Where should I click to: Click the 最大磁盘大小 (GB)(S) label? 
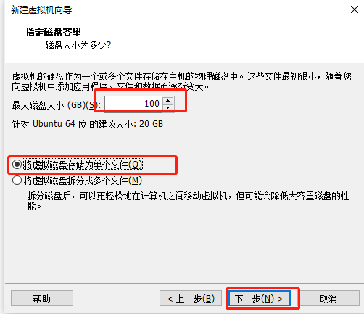pos(56,105)
